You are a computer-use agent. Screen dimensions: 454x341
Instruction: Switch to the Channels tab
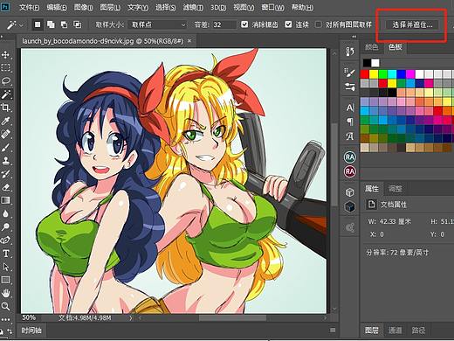pyautogui.click(x=396, y=331)
